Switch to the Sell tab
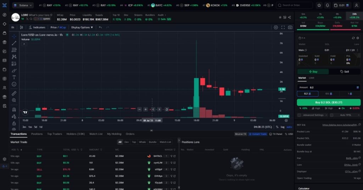This screenshot has height=190, width=363. [345, 72]
